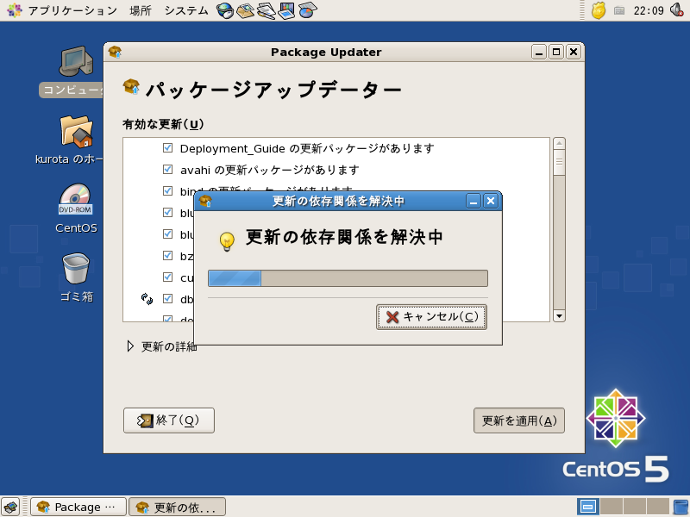Click the 終了(Q) quit button
Viewport: 690px width, 517px height.
[x=169, y=420]
